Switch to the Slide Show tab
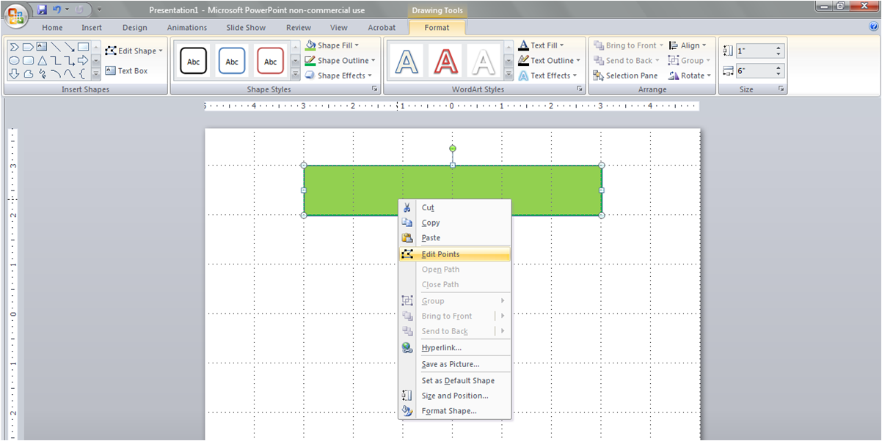This screenshot has height=441, width=882. click(x=246, y=28)
